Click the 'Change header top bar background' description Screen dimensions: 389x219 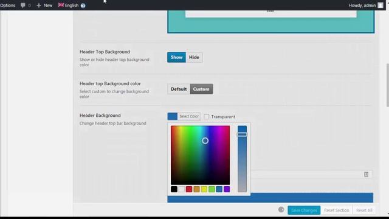tap(112, 123)
